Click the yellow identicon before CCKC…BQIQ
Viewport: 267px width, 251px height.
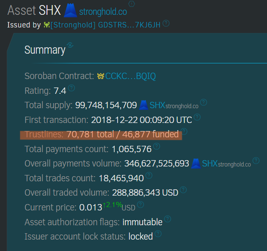tap(100, 76)
